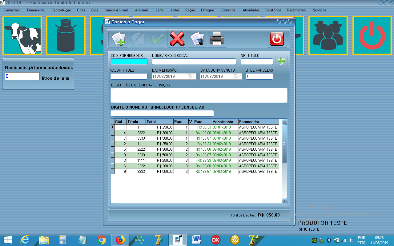
Task: Click the Cod. Fornecedor input field
Action: click(129, 61)
